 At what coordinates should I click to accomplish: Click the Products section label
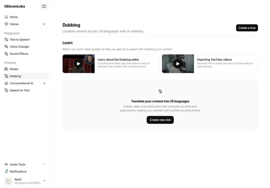click(x=10, y=63)
